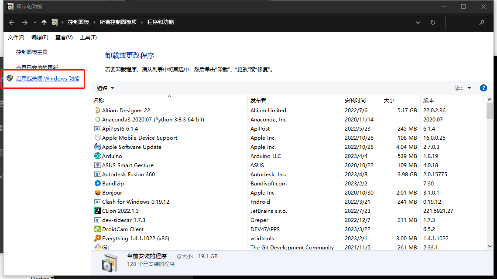
Task: Open the 工具(T) menu
Action: click(88, 37)
